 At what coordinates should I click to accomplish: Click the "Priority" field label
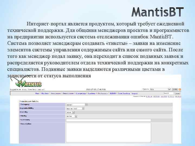tap(23, 116)
